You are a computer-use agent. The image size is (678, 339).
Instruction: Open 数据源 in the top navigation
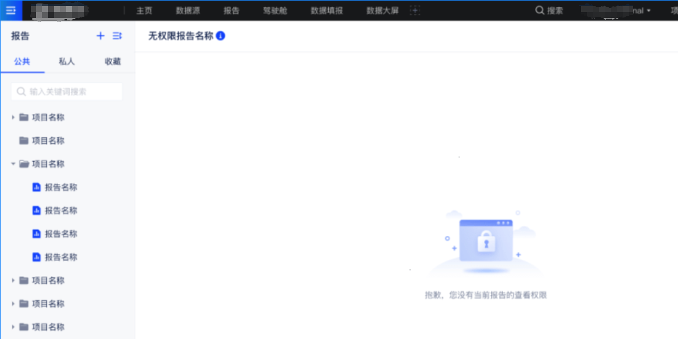[187, 11]
